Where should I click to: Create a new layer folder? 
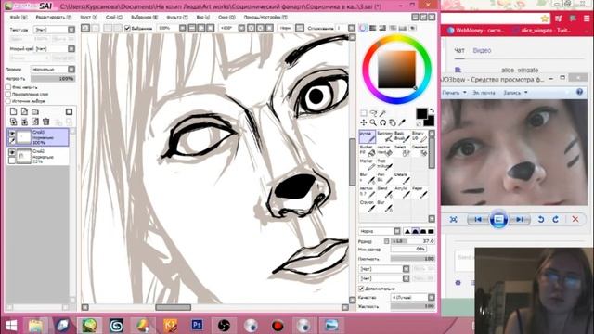(35, 111)
